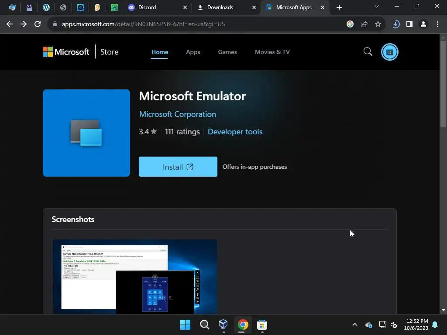View site info lock icon
This screenshot has height=335, width=447.
pos(55,24)
